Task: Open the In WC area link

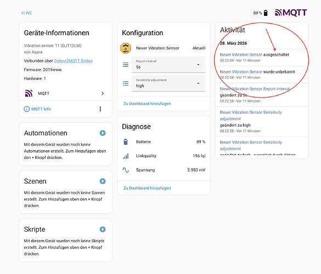Action: tap(27, 13)
